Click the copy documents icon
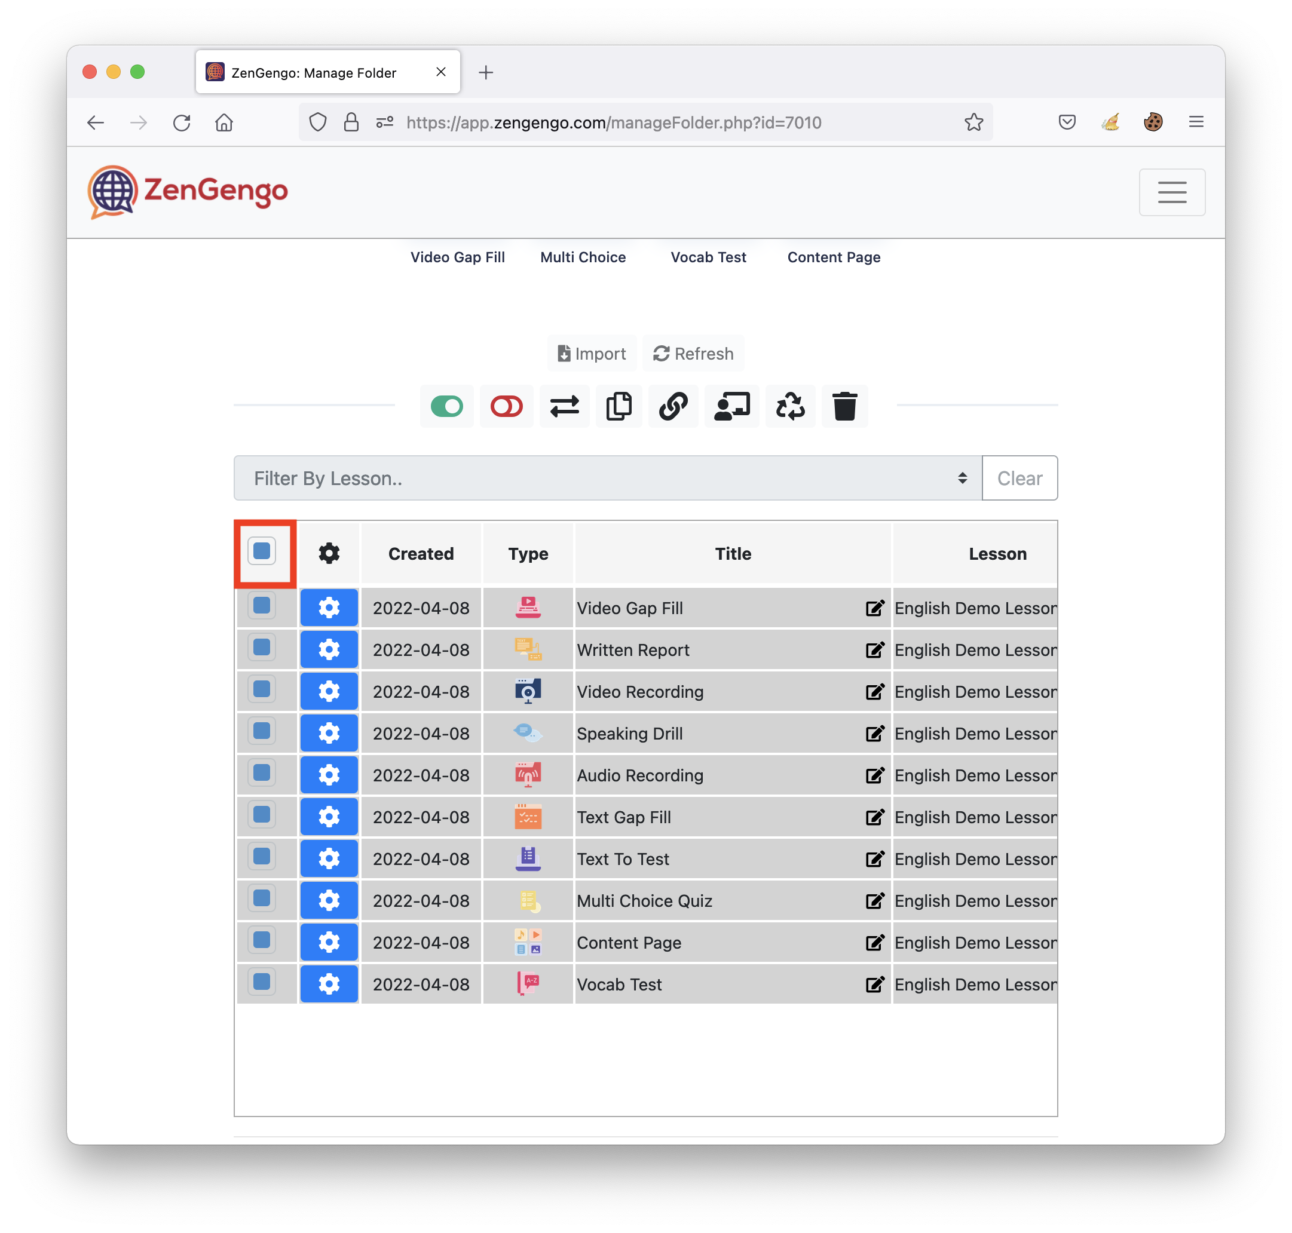 point(619,406)
